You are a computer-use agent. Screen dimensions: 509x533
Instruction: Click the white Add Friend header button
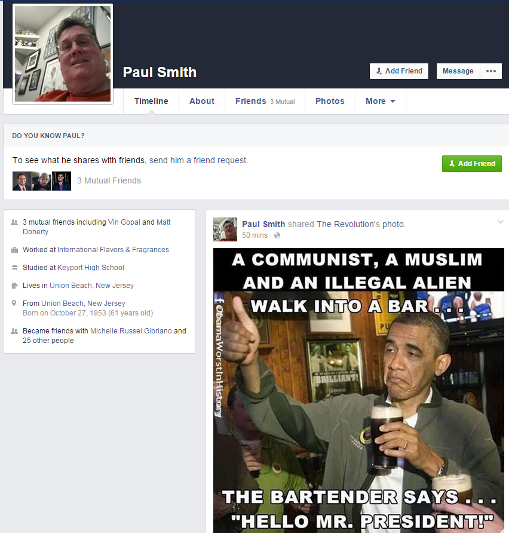tap(399, 71)
